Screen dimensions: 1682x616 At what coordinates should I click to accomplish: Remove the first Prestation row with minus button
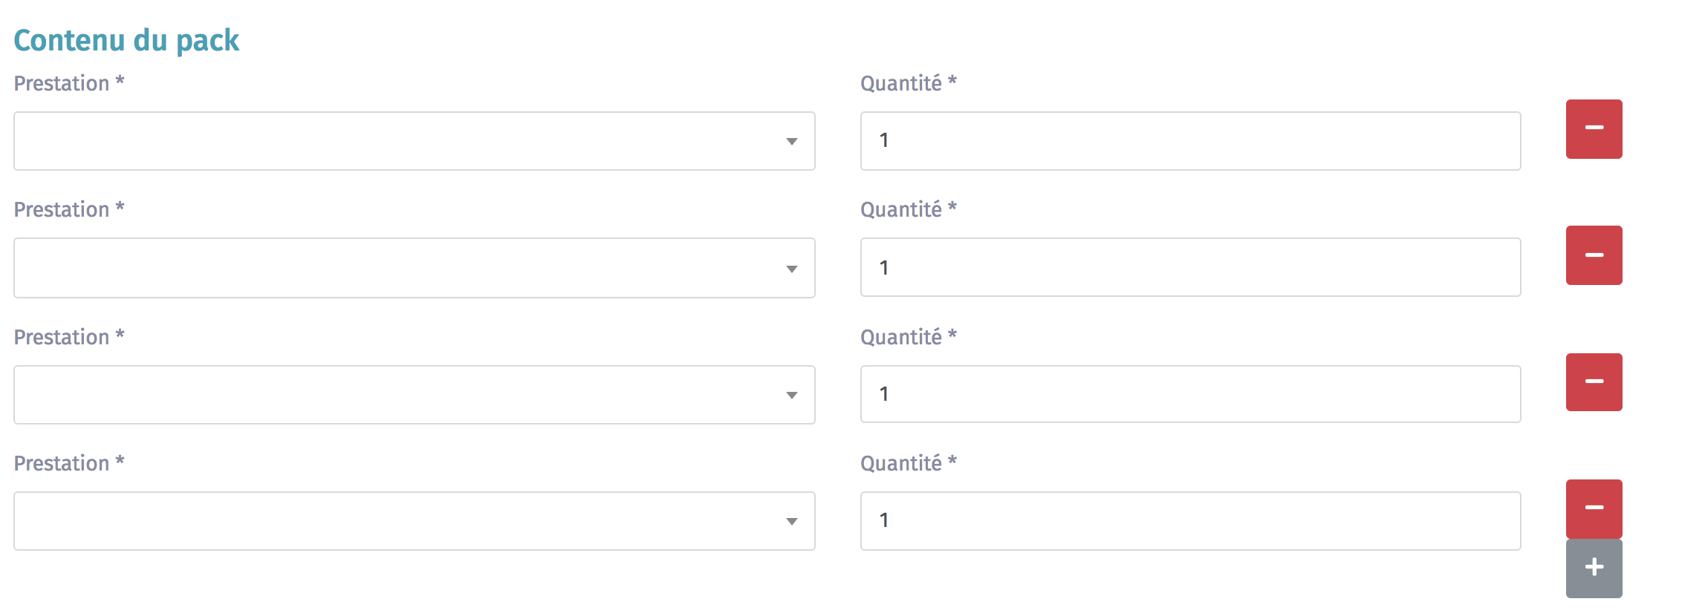point(1594,129)
